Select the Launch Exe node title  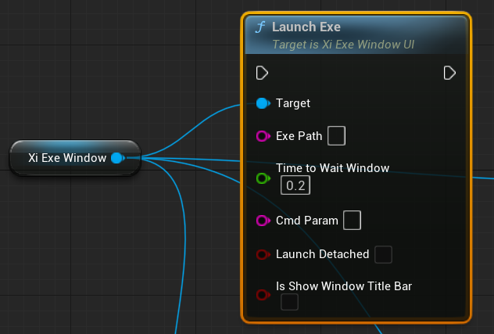306,27
